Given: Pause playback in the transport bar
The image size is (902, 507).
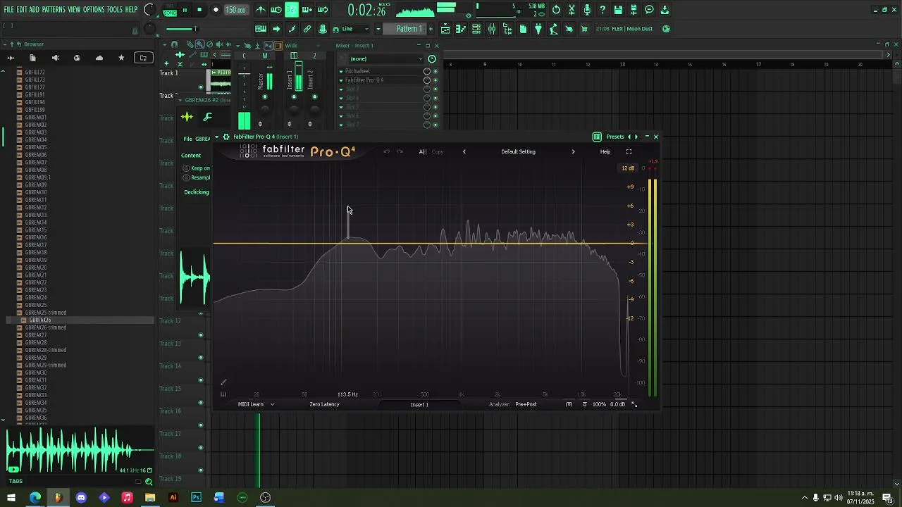Looking at the screenshot, I should pos(185,10).
